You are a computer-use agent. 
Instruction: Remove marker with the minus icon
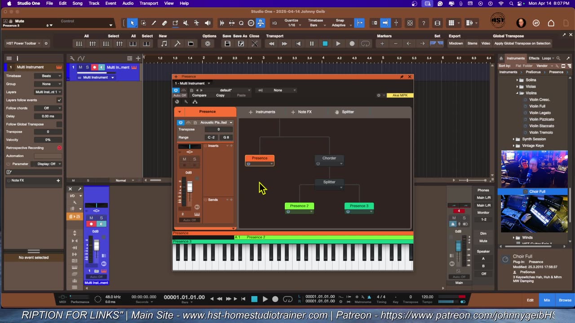[395, 44]
